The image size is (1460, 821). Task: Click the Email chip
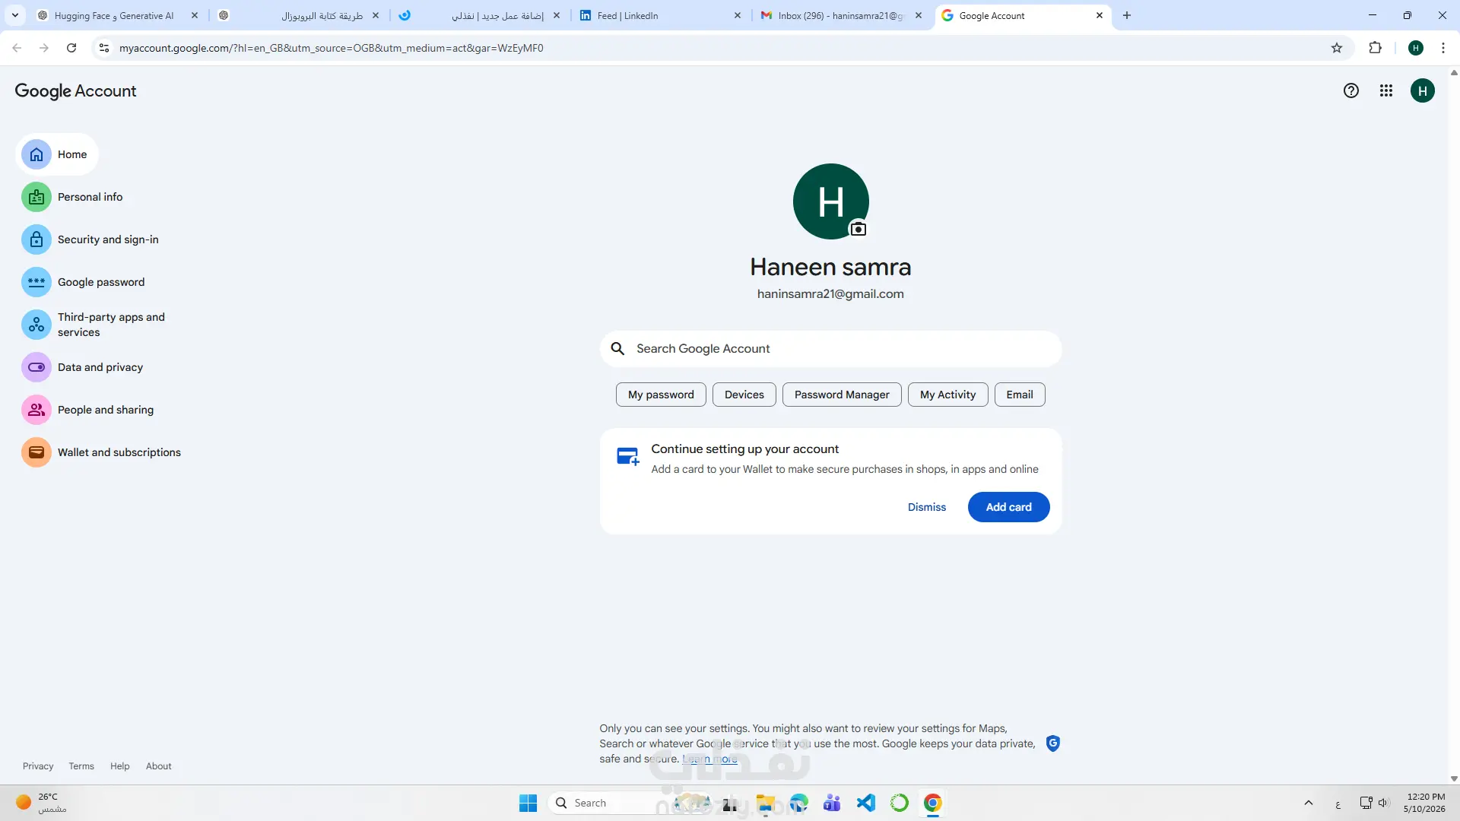(x=1020, y=395)
